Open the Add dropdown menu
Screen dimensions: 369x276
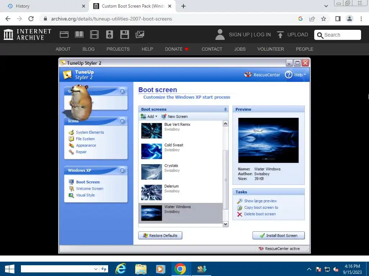(x=149, y=116)
